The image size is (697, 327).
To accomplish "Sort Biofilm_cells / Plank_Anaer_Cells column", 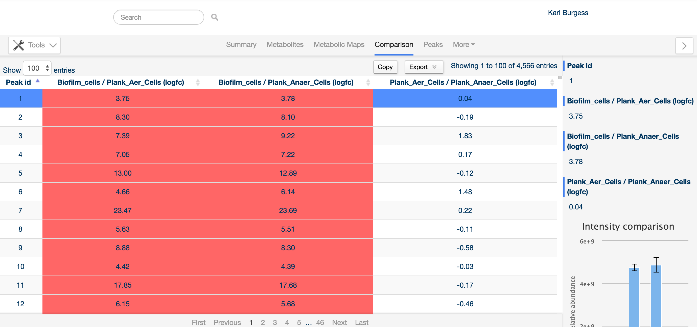I will point(368,83).
